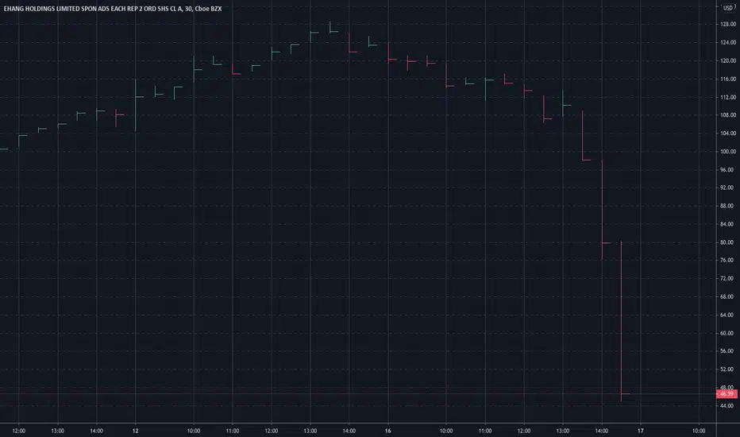Select the red 46.39 current price tag
Image resolution: width=740 pixels, height=437 pixels.
(727, 393)
